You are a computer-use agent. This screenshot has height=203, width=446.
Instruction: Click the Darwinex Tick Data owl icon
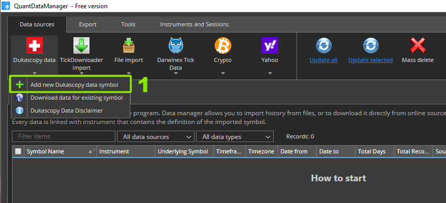coord(176,45)
